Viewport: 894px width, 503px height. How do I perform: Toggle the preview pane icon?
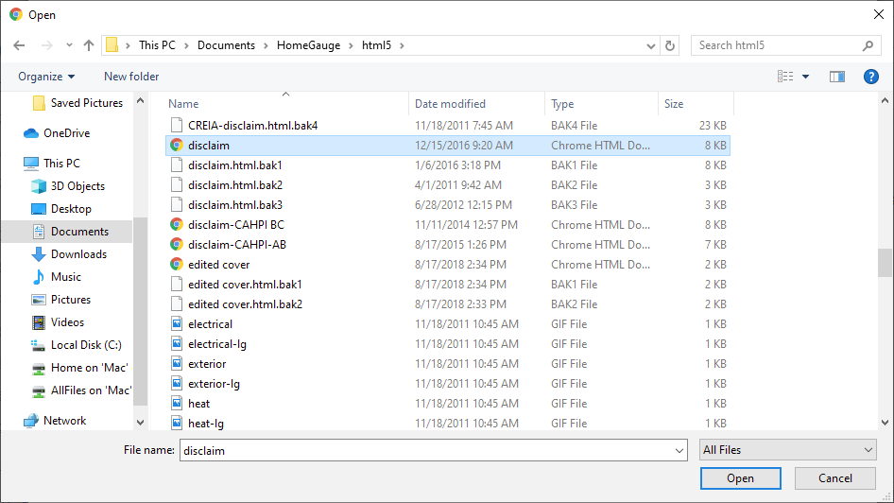pyautogui.click(x=836, y=77)
